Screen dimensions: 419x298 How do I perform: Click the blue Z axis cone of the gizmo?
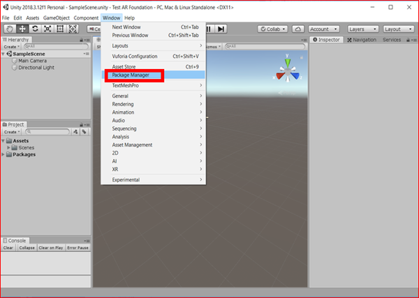click(x=295, y=76)
